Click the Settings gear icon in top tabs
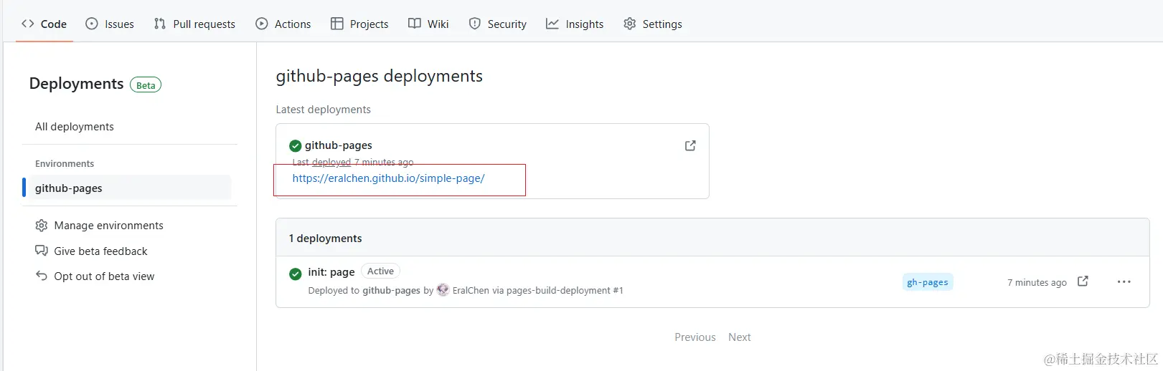Viewport: 1163px width, 371px height. 630,24
